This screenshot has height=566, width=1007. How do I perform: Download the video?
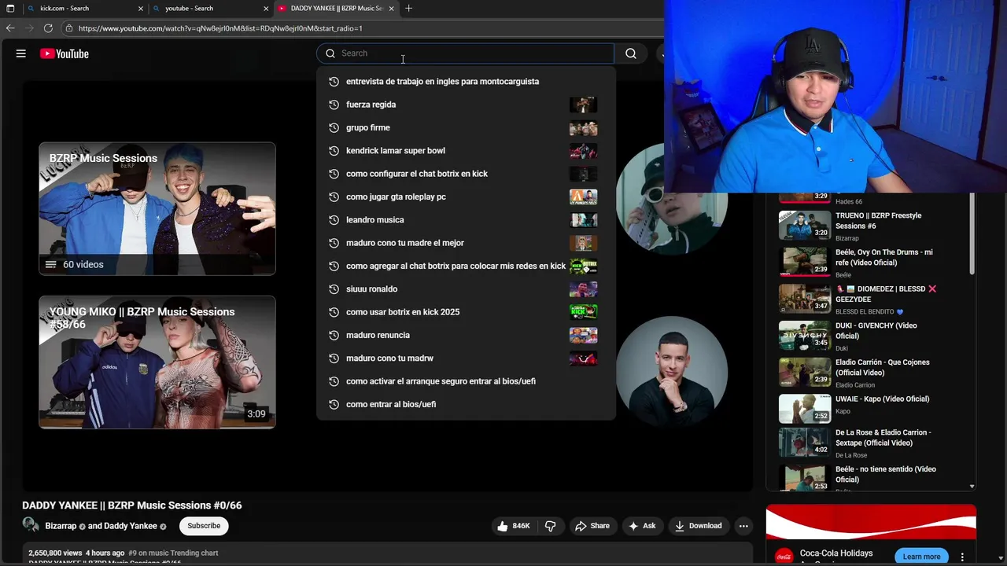(x=699, y=526)
